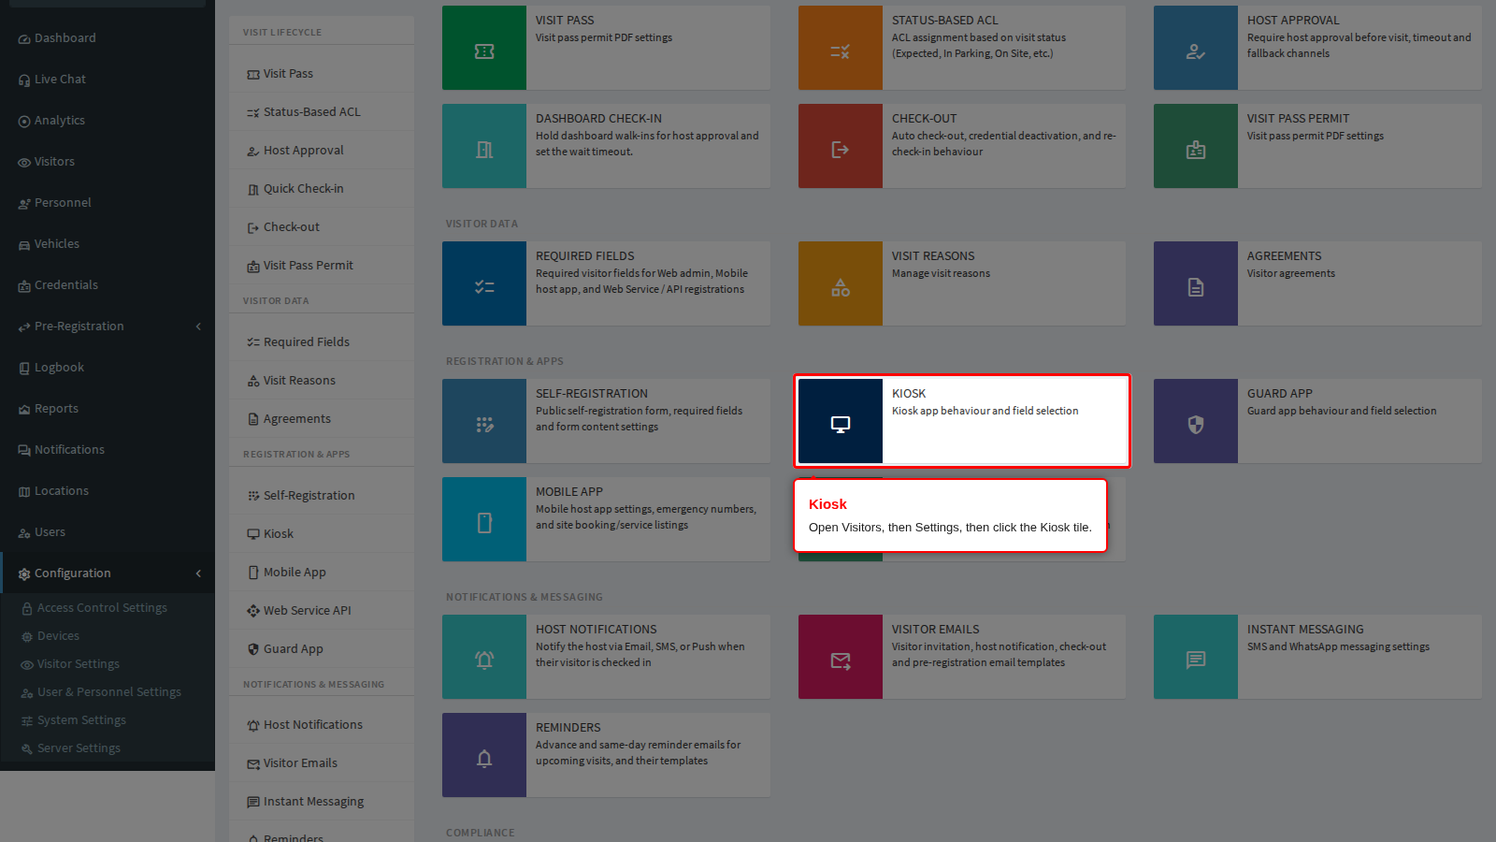The height and width of the screenshot is (842, 1496).
Task: Click the REQUIRED FIELDS tile title
Action: pos(585,256)
